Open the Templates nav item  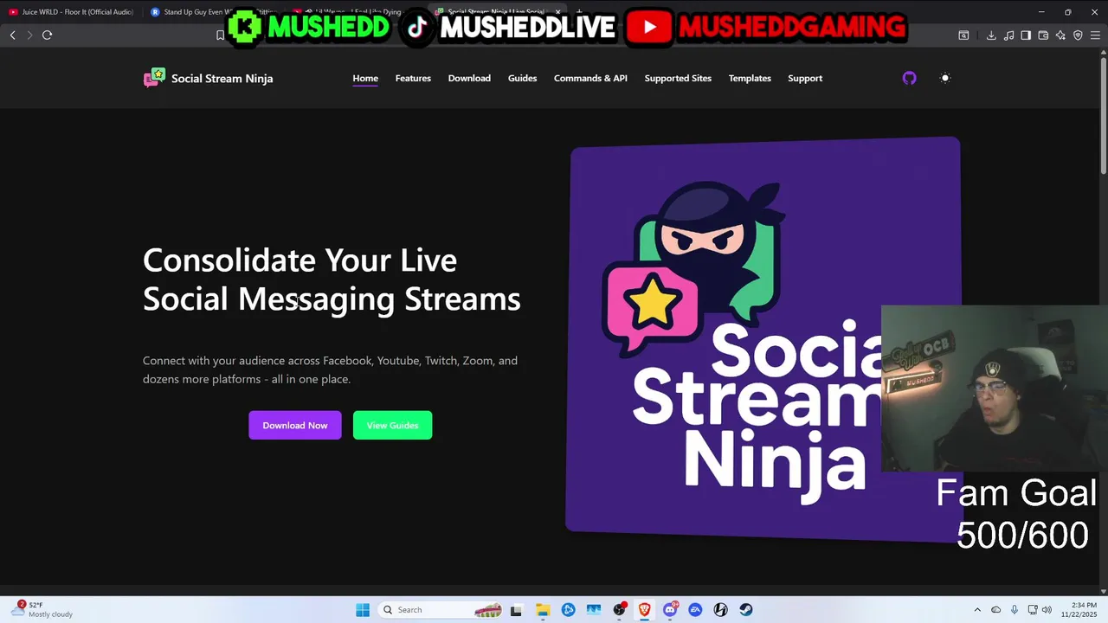[750, 78]
